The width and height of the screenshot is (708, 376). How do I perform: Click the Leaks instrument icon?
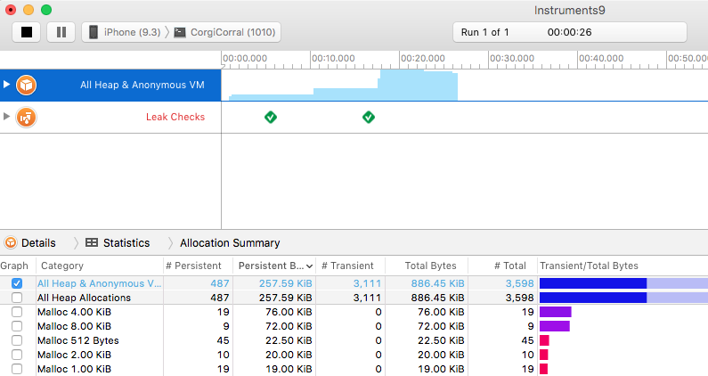tap(26, 118)
